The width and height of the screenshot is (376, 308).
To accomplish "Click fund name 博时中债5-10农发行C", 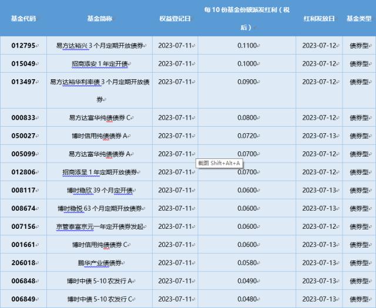I will click(x=99, y=299).
